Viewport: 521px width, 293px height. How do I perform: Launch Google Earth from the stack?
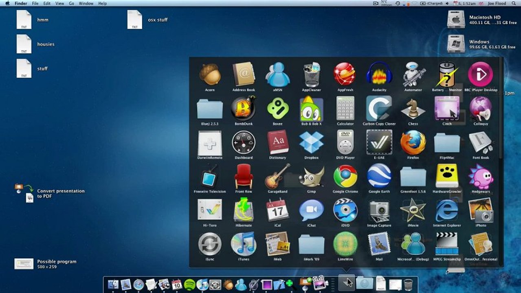379,176
